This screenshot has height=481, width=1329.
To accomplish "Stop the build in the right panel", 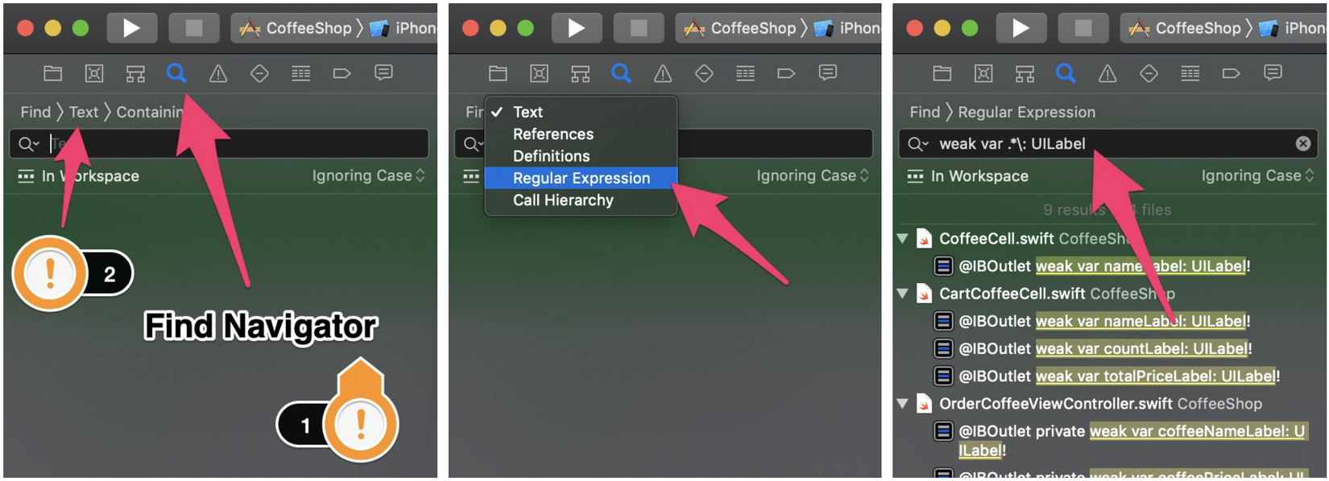I will (x=1083, y=28).
